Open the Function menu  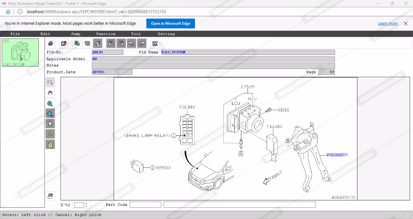click(x=106, y=34)
